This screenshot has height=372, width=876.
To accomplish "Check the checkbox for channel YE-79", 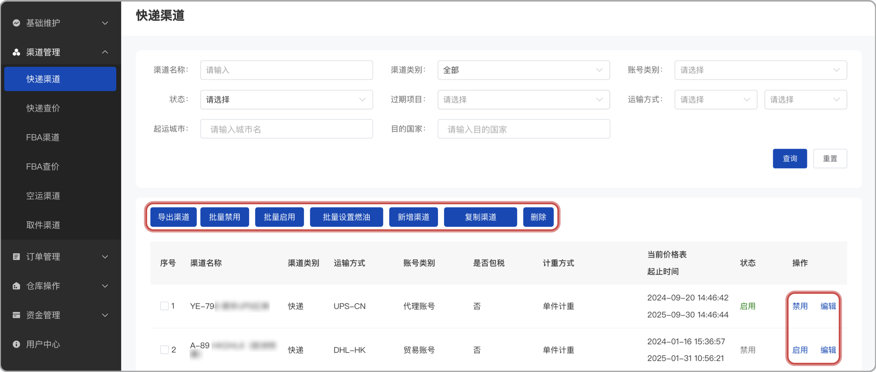I will [x=164, y=306].
